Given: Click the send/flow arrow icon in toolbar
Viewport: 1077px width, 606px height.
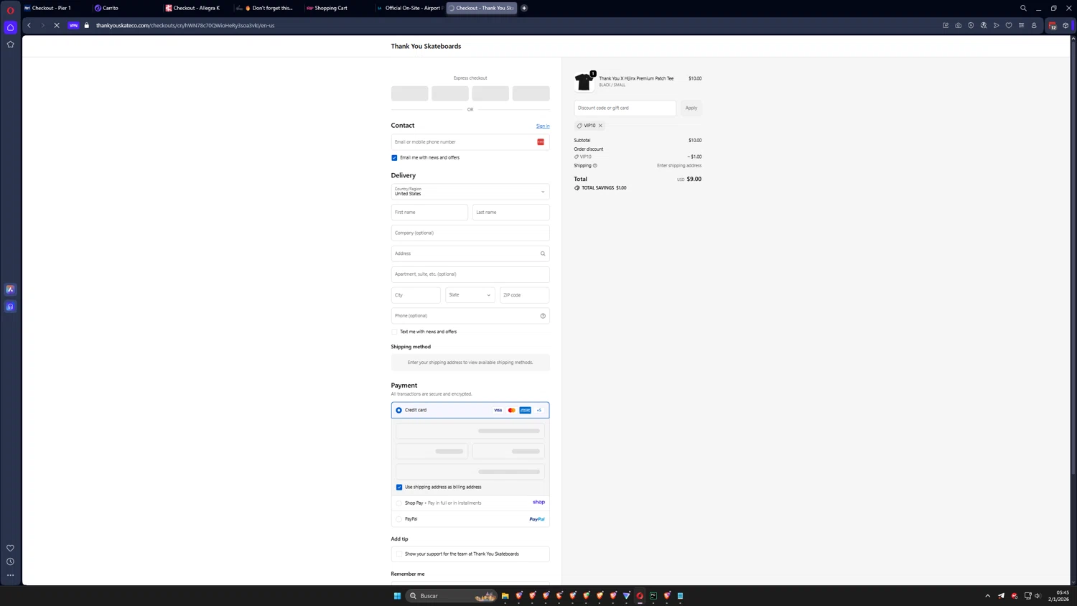Looking at the screenshot, I should click(x=996, y=25).
